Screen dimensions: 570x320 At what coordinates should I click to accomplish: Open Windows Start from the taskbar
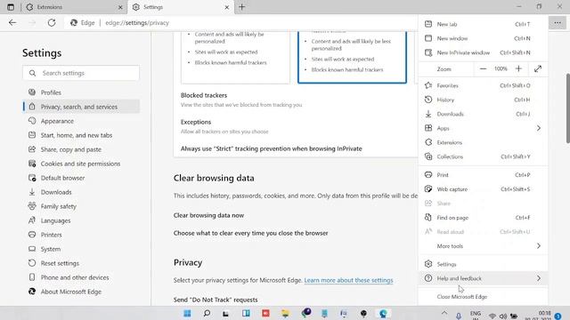(187, 314)
